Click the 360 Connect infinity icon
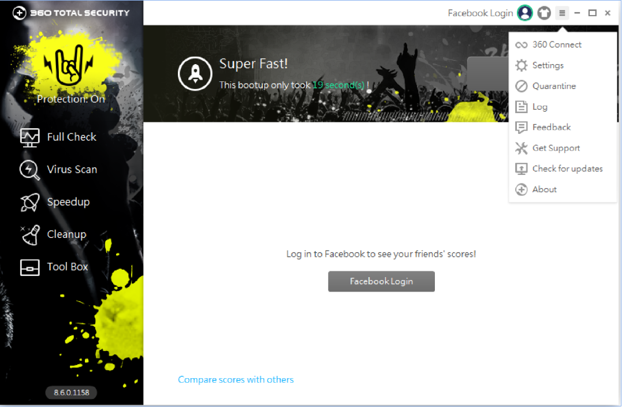This screenshot has height=407, width=622. (x=522, y=45)
